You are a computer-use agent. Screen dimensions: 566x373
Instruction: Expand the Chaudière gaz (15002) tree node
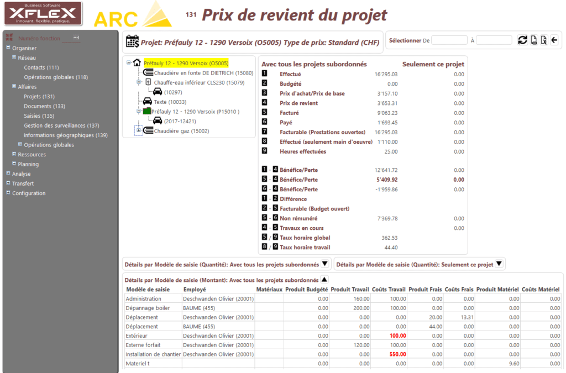click(x=139, y=130)
